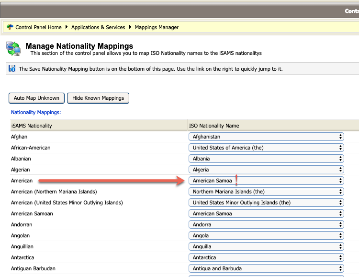The image size is (359, 277).
Task: Go to Applications & Services breadcrumb
Action: click(98, 27)
